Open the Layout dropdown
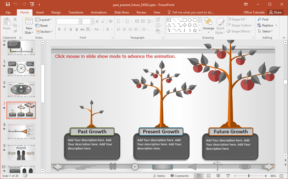Image resolution: width=288 pixels, height=179 pixels. (44, 19)
